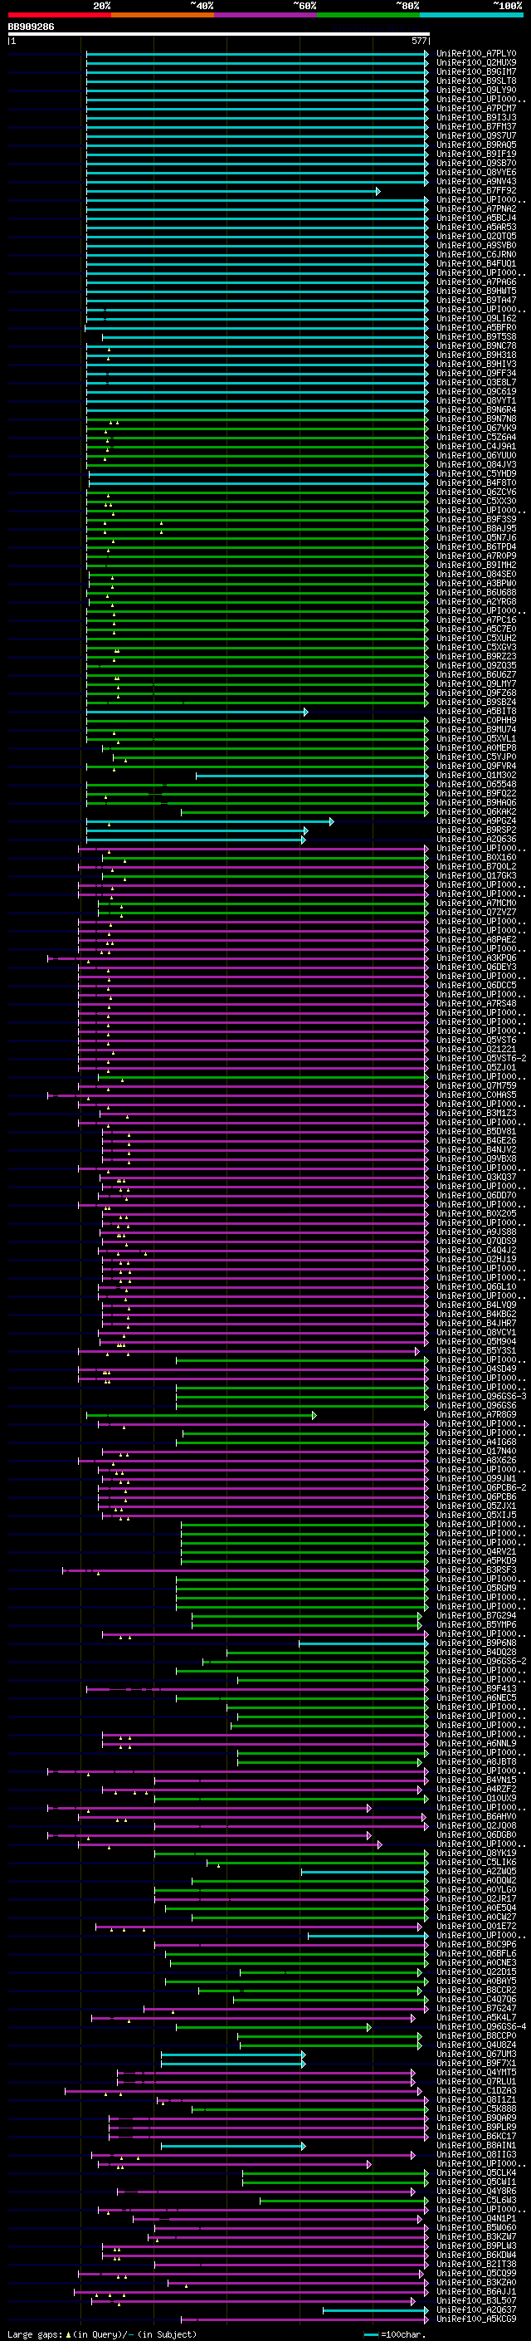Select the UniRef100_B9IF19 label

pyautogui.click(x=476, y=154)
